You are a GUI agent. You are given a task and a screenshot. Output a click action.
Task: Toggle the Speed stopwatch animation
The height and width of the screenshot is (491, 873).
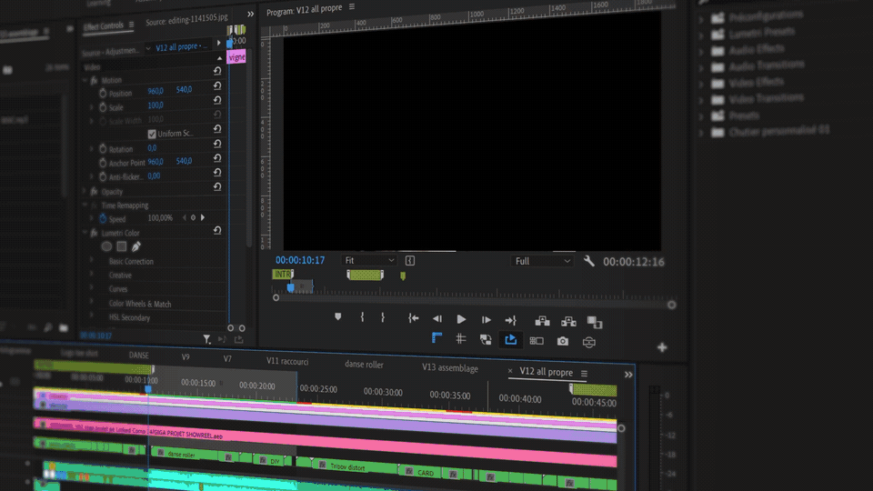coord(103,219)
